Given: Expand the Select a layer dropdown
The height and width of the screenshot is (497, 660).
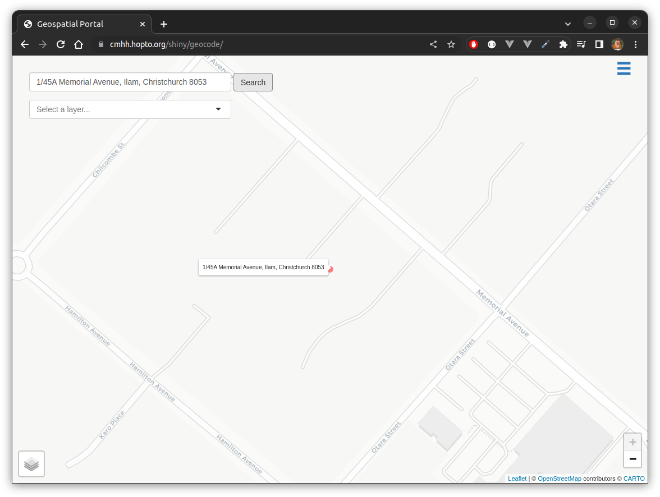Looking at the screenshot, I should pyautogui.click(x=130, y=109).
